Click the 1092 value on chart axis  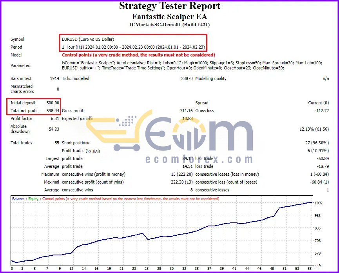click(x=319, y=203)
